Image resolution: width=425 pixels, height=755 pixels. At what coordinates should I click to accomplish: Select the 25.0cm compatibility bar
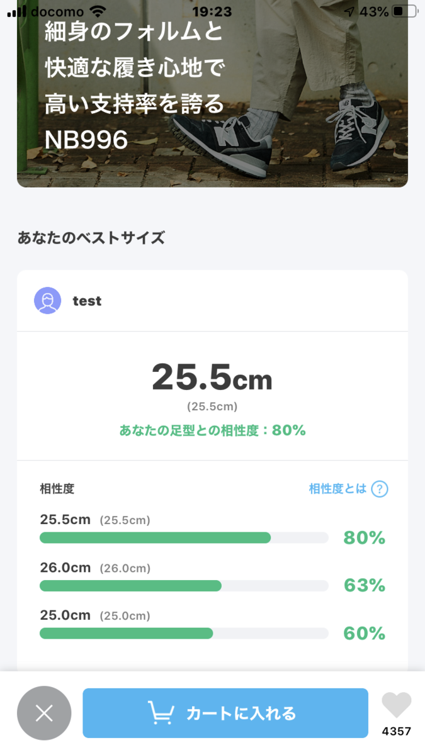pos(184,634)
